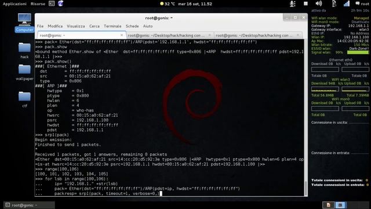Switch to second workspace in pager
Viewport: 371px width, 209px height.
pyautogui.click(x=340, y=205)
